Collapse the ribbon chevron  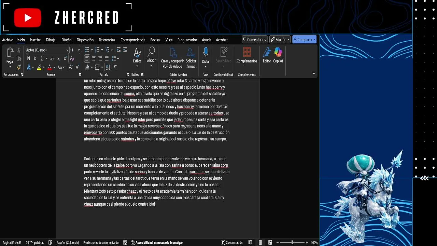click(x=314, y=73)
